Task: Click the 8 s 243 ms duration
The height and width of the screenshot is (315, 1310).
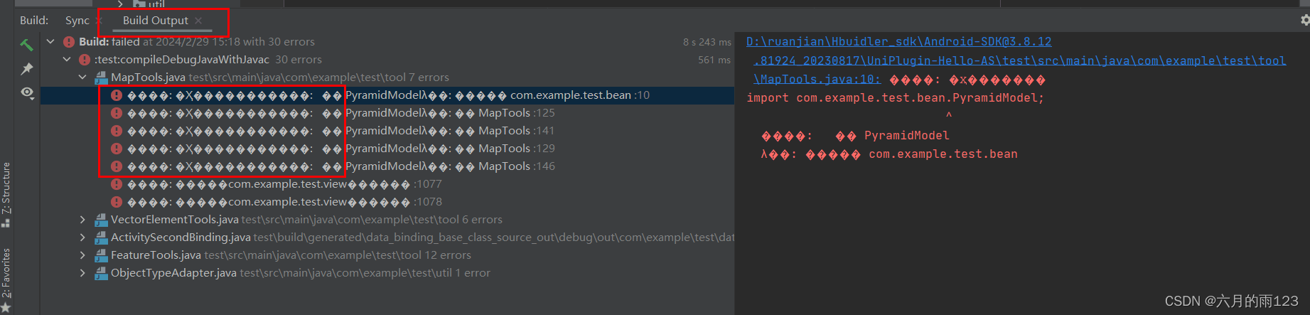Action: [x=707, y=42]
